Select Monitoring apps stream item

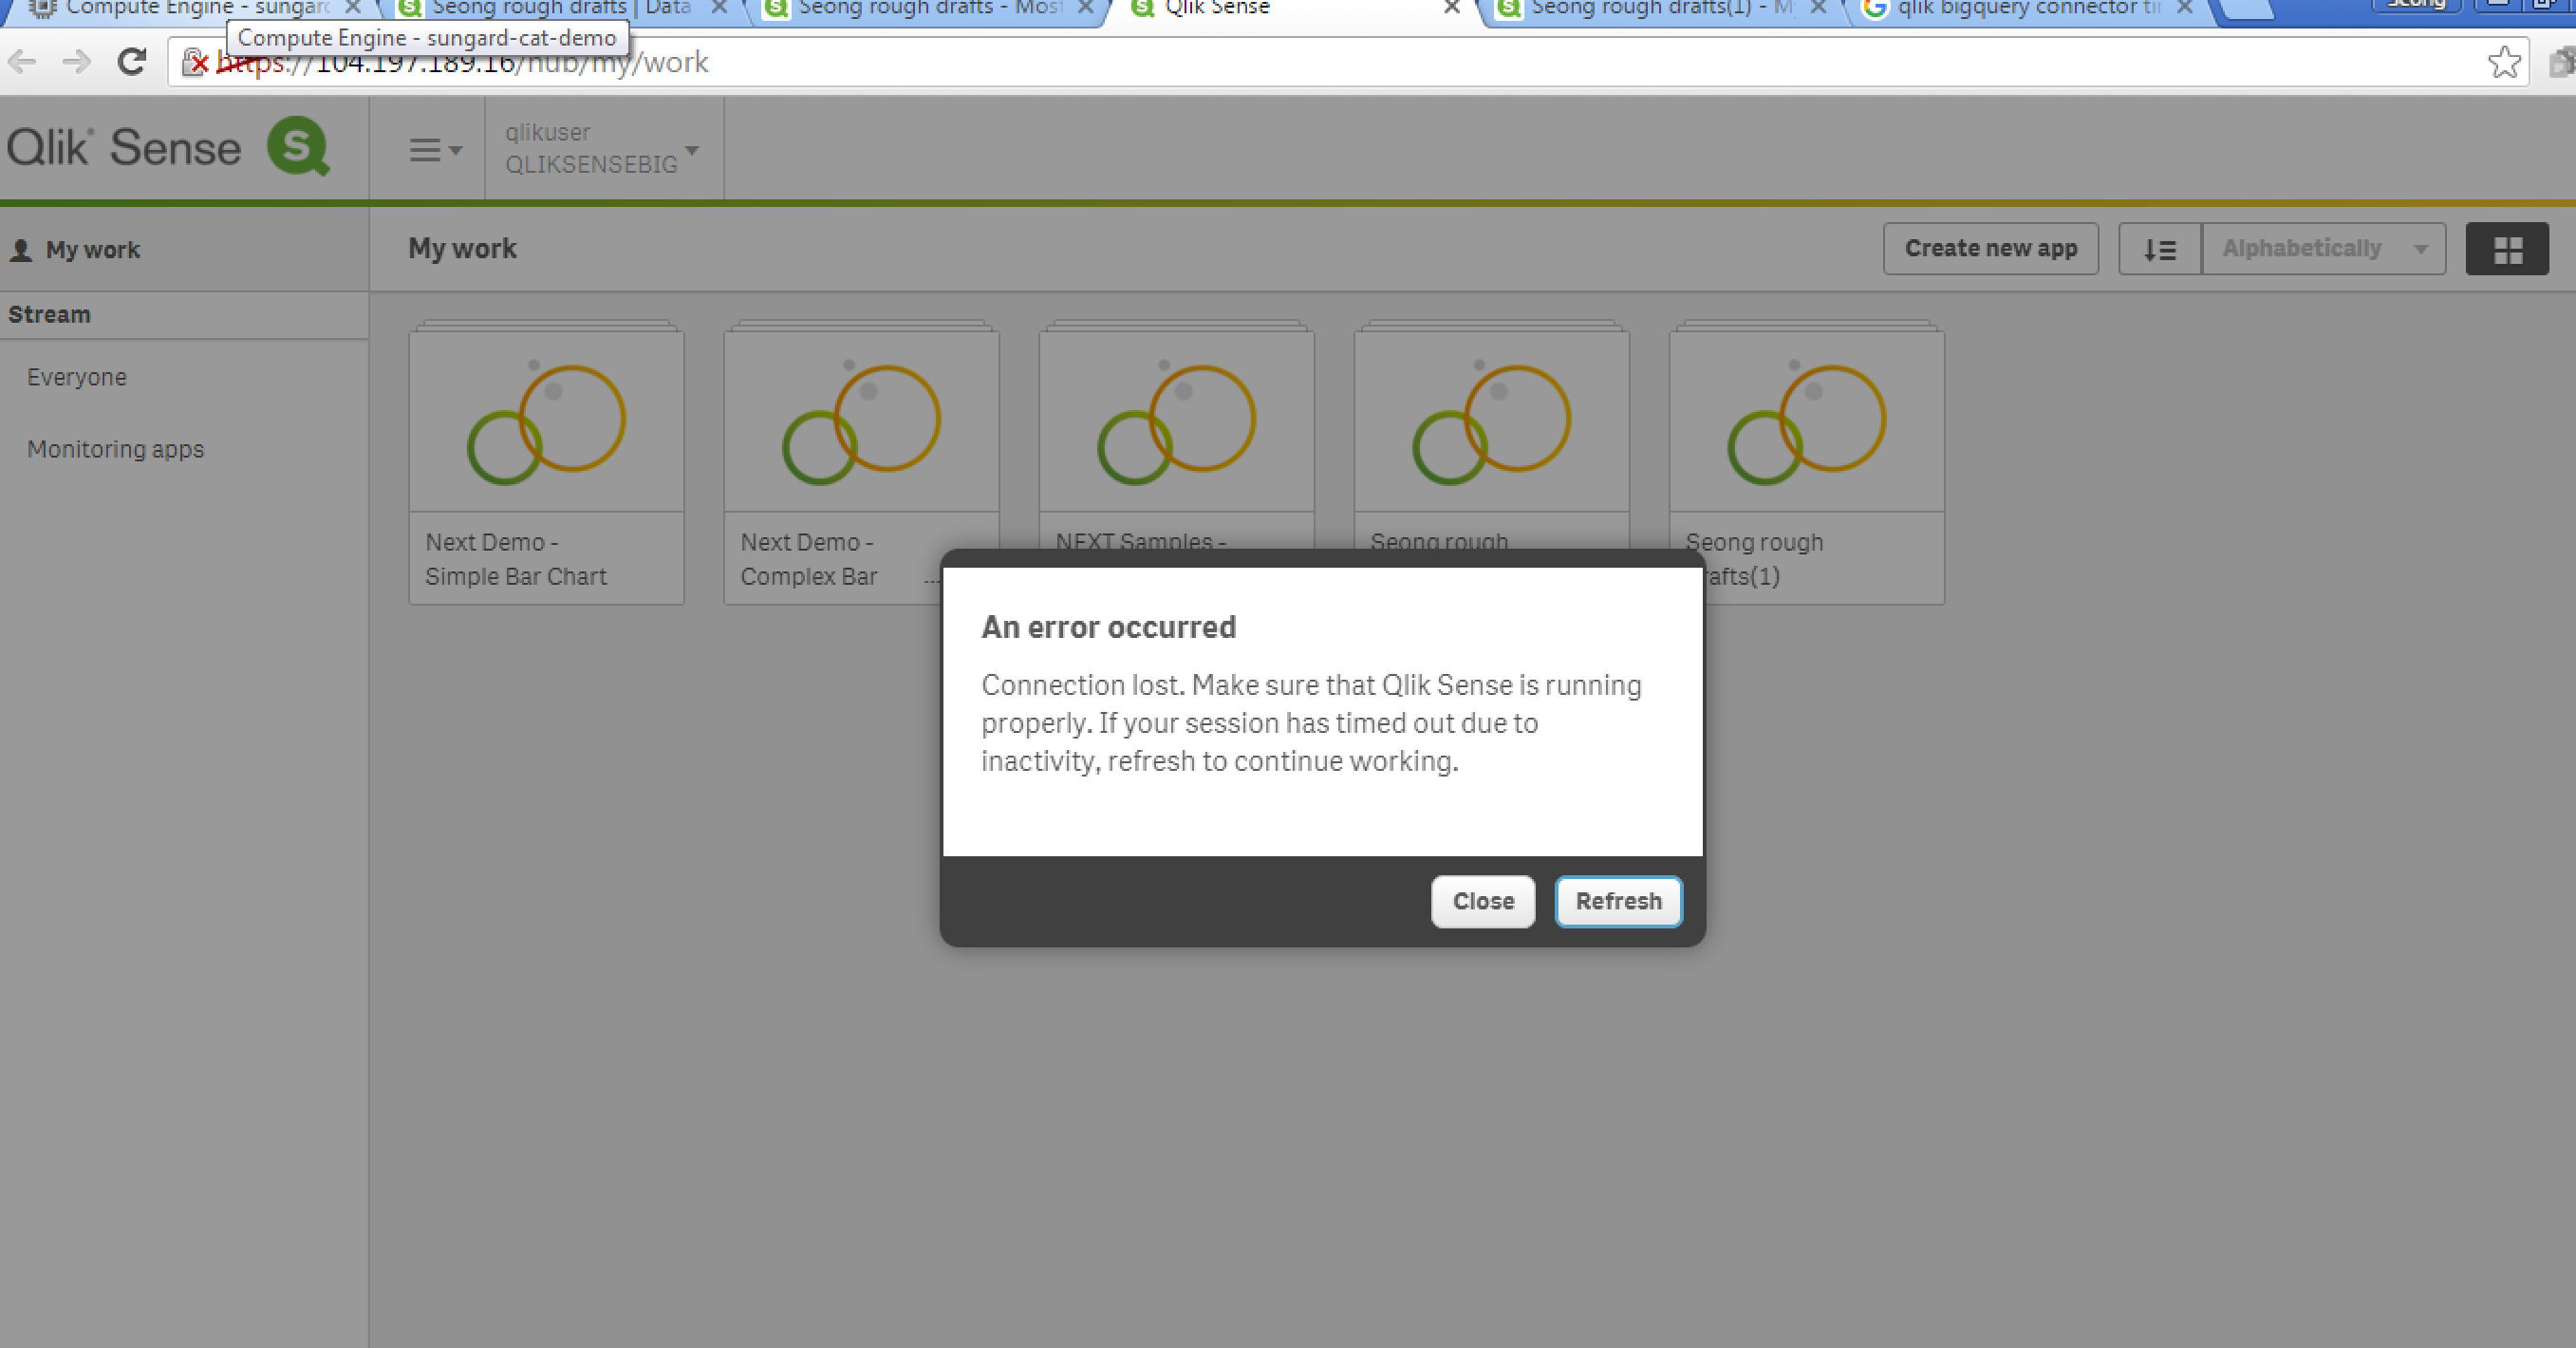(114, 448)
